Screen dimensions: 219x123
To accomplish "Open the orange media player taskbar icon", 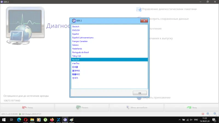I will tap(39, 120).
